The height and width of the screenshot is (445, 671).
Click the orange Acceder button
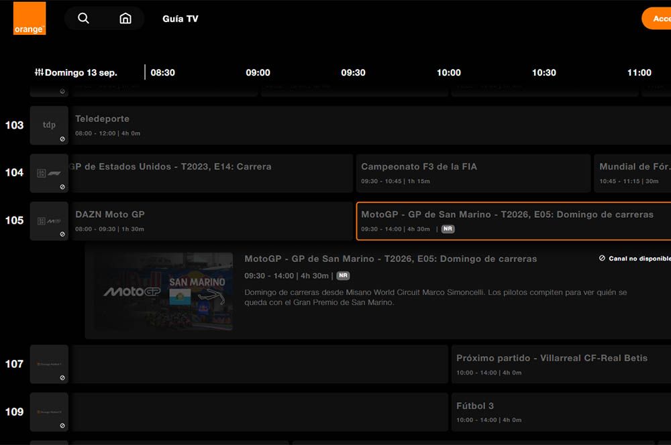coord(656,18)
